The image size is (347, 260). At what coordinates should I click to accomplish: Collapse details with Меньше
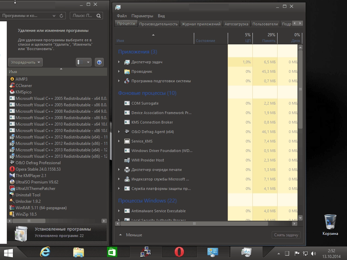click(x=131, y=235)
